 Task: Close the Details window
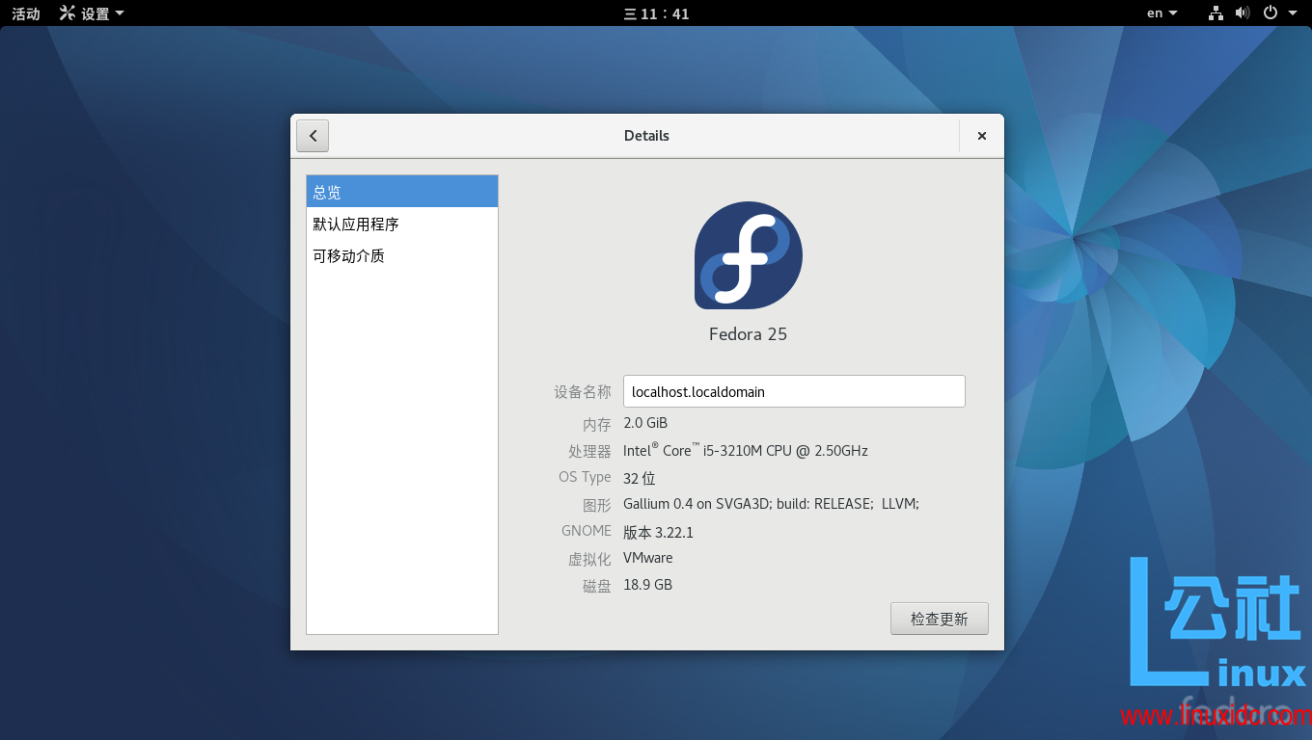tap(981, 136)
